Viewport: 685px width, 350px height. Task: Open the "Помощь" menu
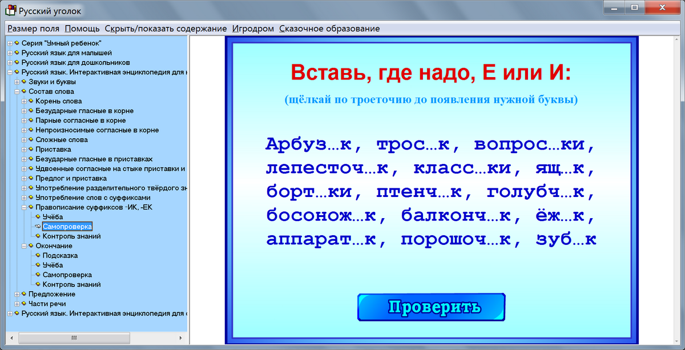coord(83,27)
